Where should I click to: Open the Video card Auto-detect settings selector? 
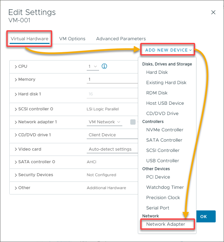tap(112, 149)
